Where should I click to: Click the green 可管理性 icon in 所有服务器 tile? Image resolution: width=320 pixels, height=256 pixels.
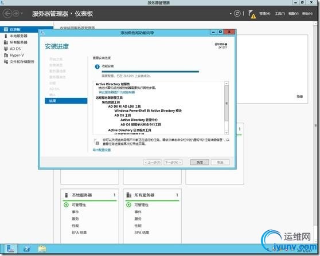pos(128,204)
